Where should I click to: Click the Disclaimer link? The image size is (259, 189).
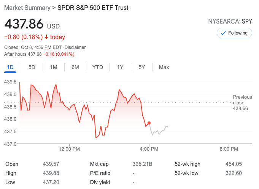click(x=75, y=47)
